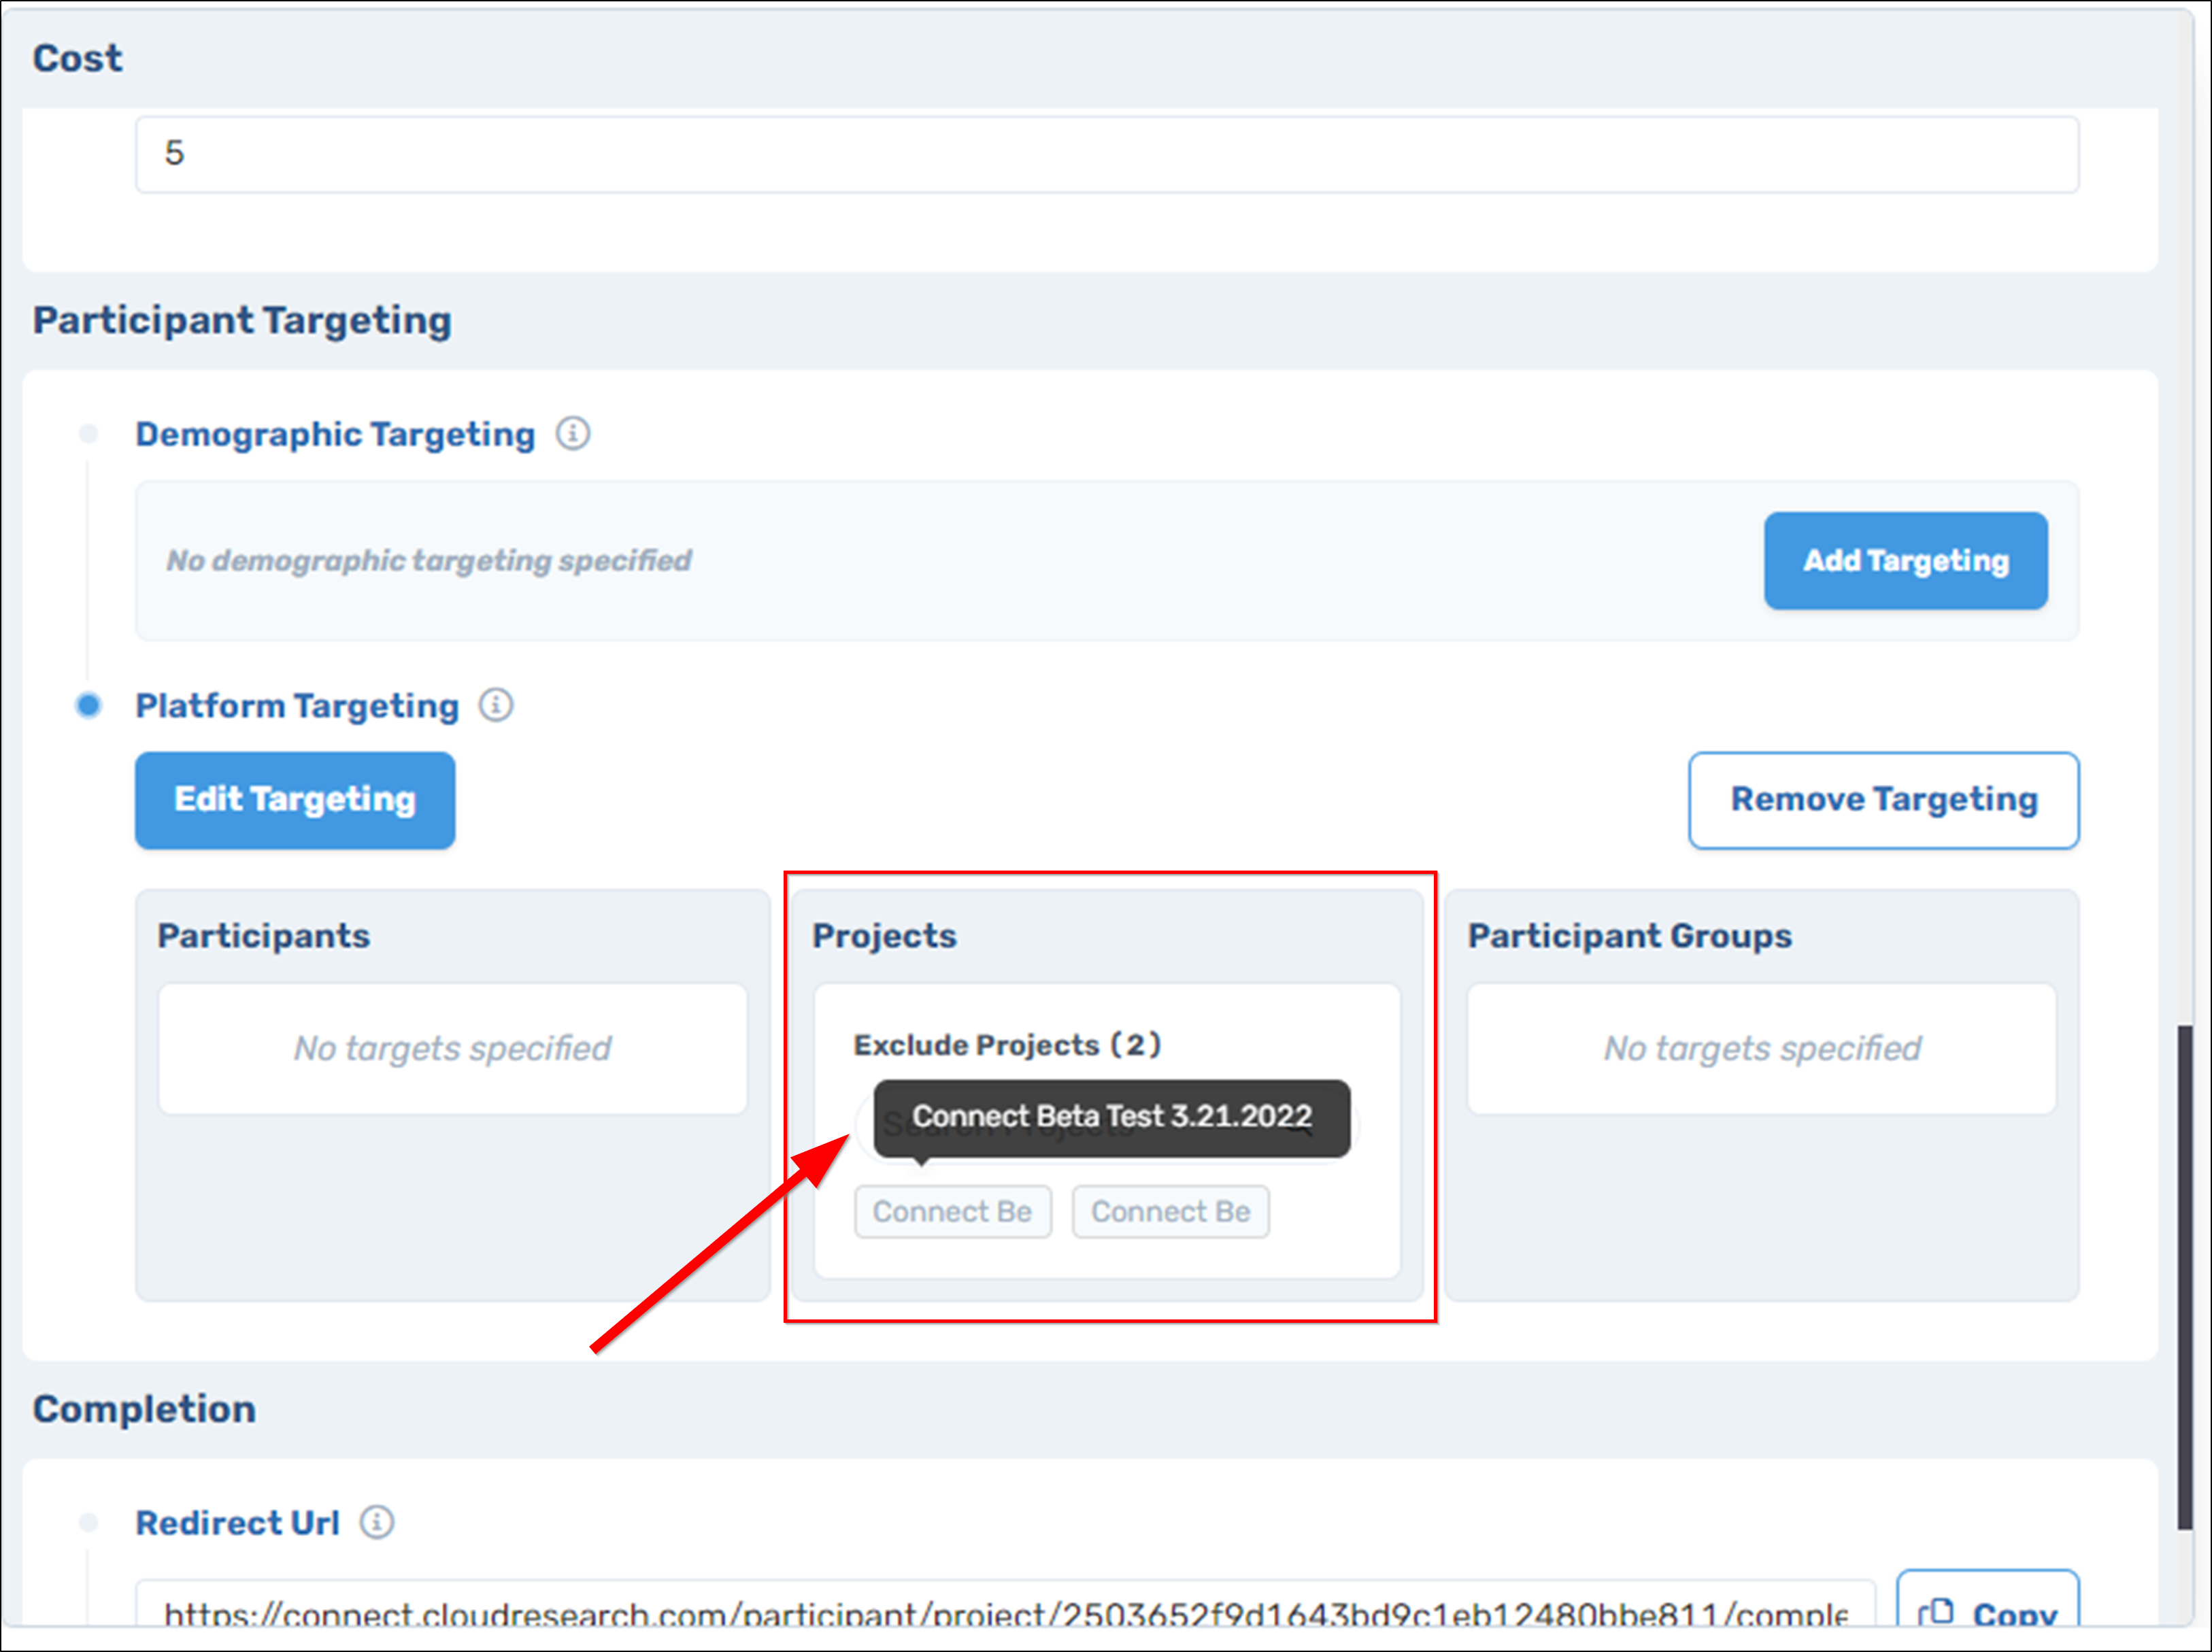Click the Participants panel heading
The image size is (2212, 1652).
pos(264,936)
